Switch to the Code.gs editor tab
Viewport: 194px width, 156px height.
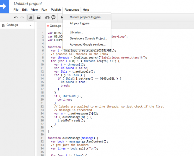55,26
